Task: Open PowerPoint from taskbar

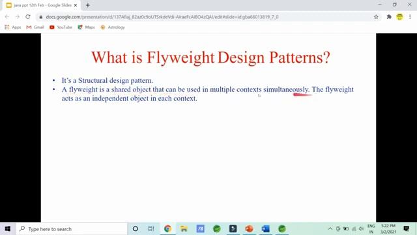Action: 249,228
